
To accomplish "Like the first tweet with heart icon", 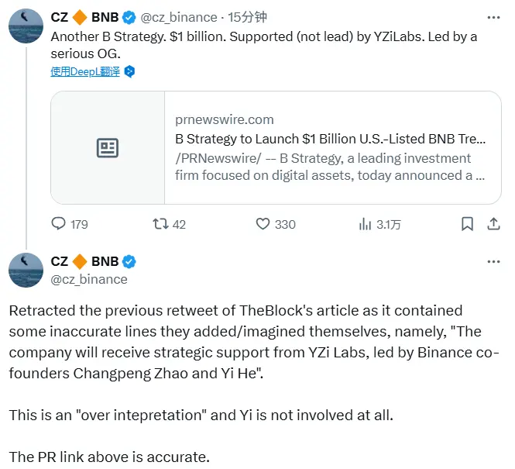I will [263, 224].
